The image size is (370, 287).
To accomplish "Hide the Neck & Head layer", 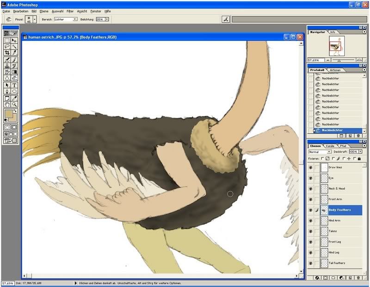I will [x=310, y=189].
